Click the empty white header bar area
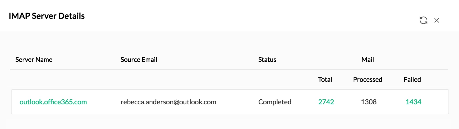 (237, 16)
